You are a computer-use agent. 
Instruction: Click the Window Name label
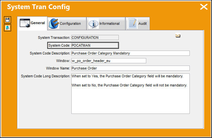point(58,68)
